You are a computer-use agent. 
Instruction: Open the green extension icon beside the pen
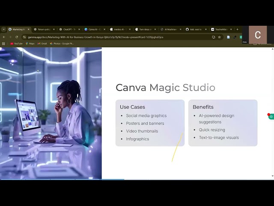point(241,37)
